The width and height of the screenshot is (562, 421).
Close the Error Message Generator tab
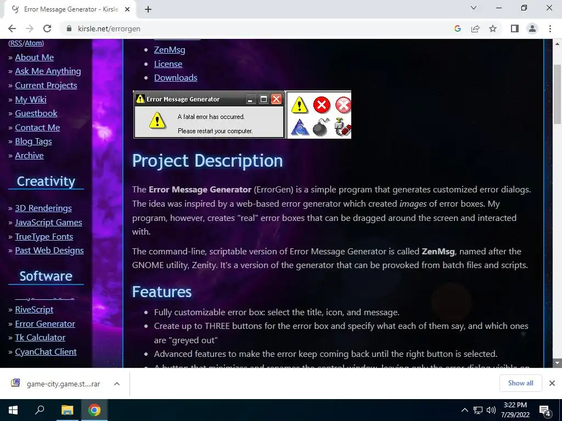click(127, 9)
